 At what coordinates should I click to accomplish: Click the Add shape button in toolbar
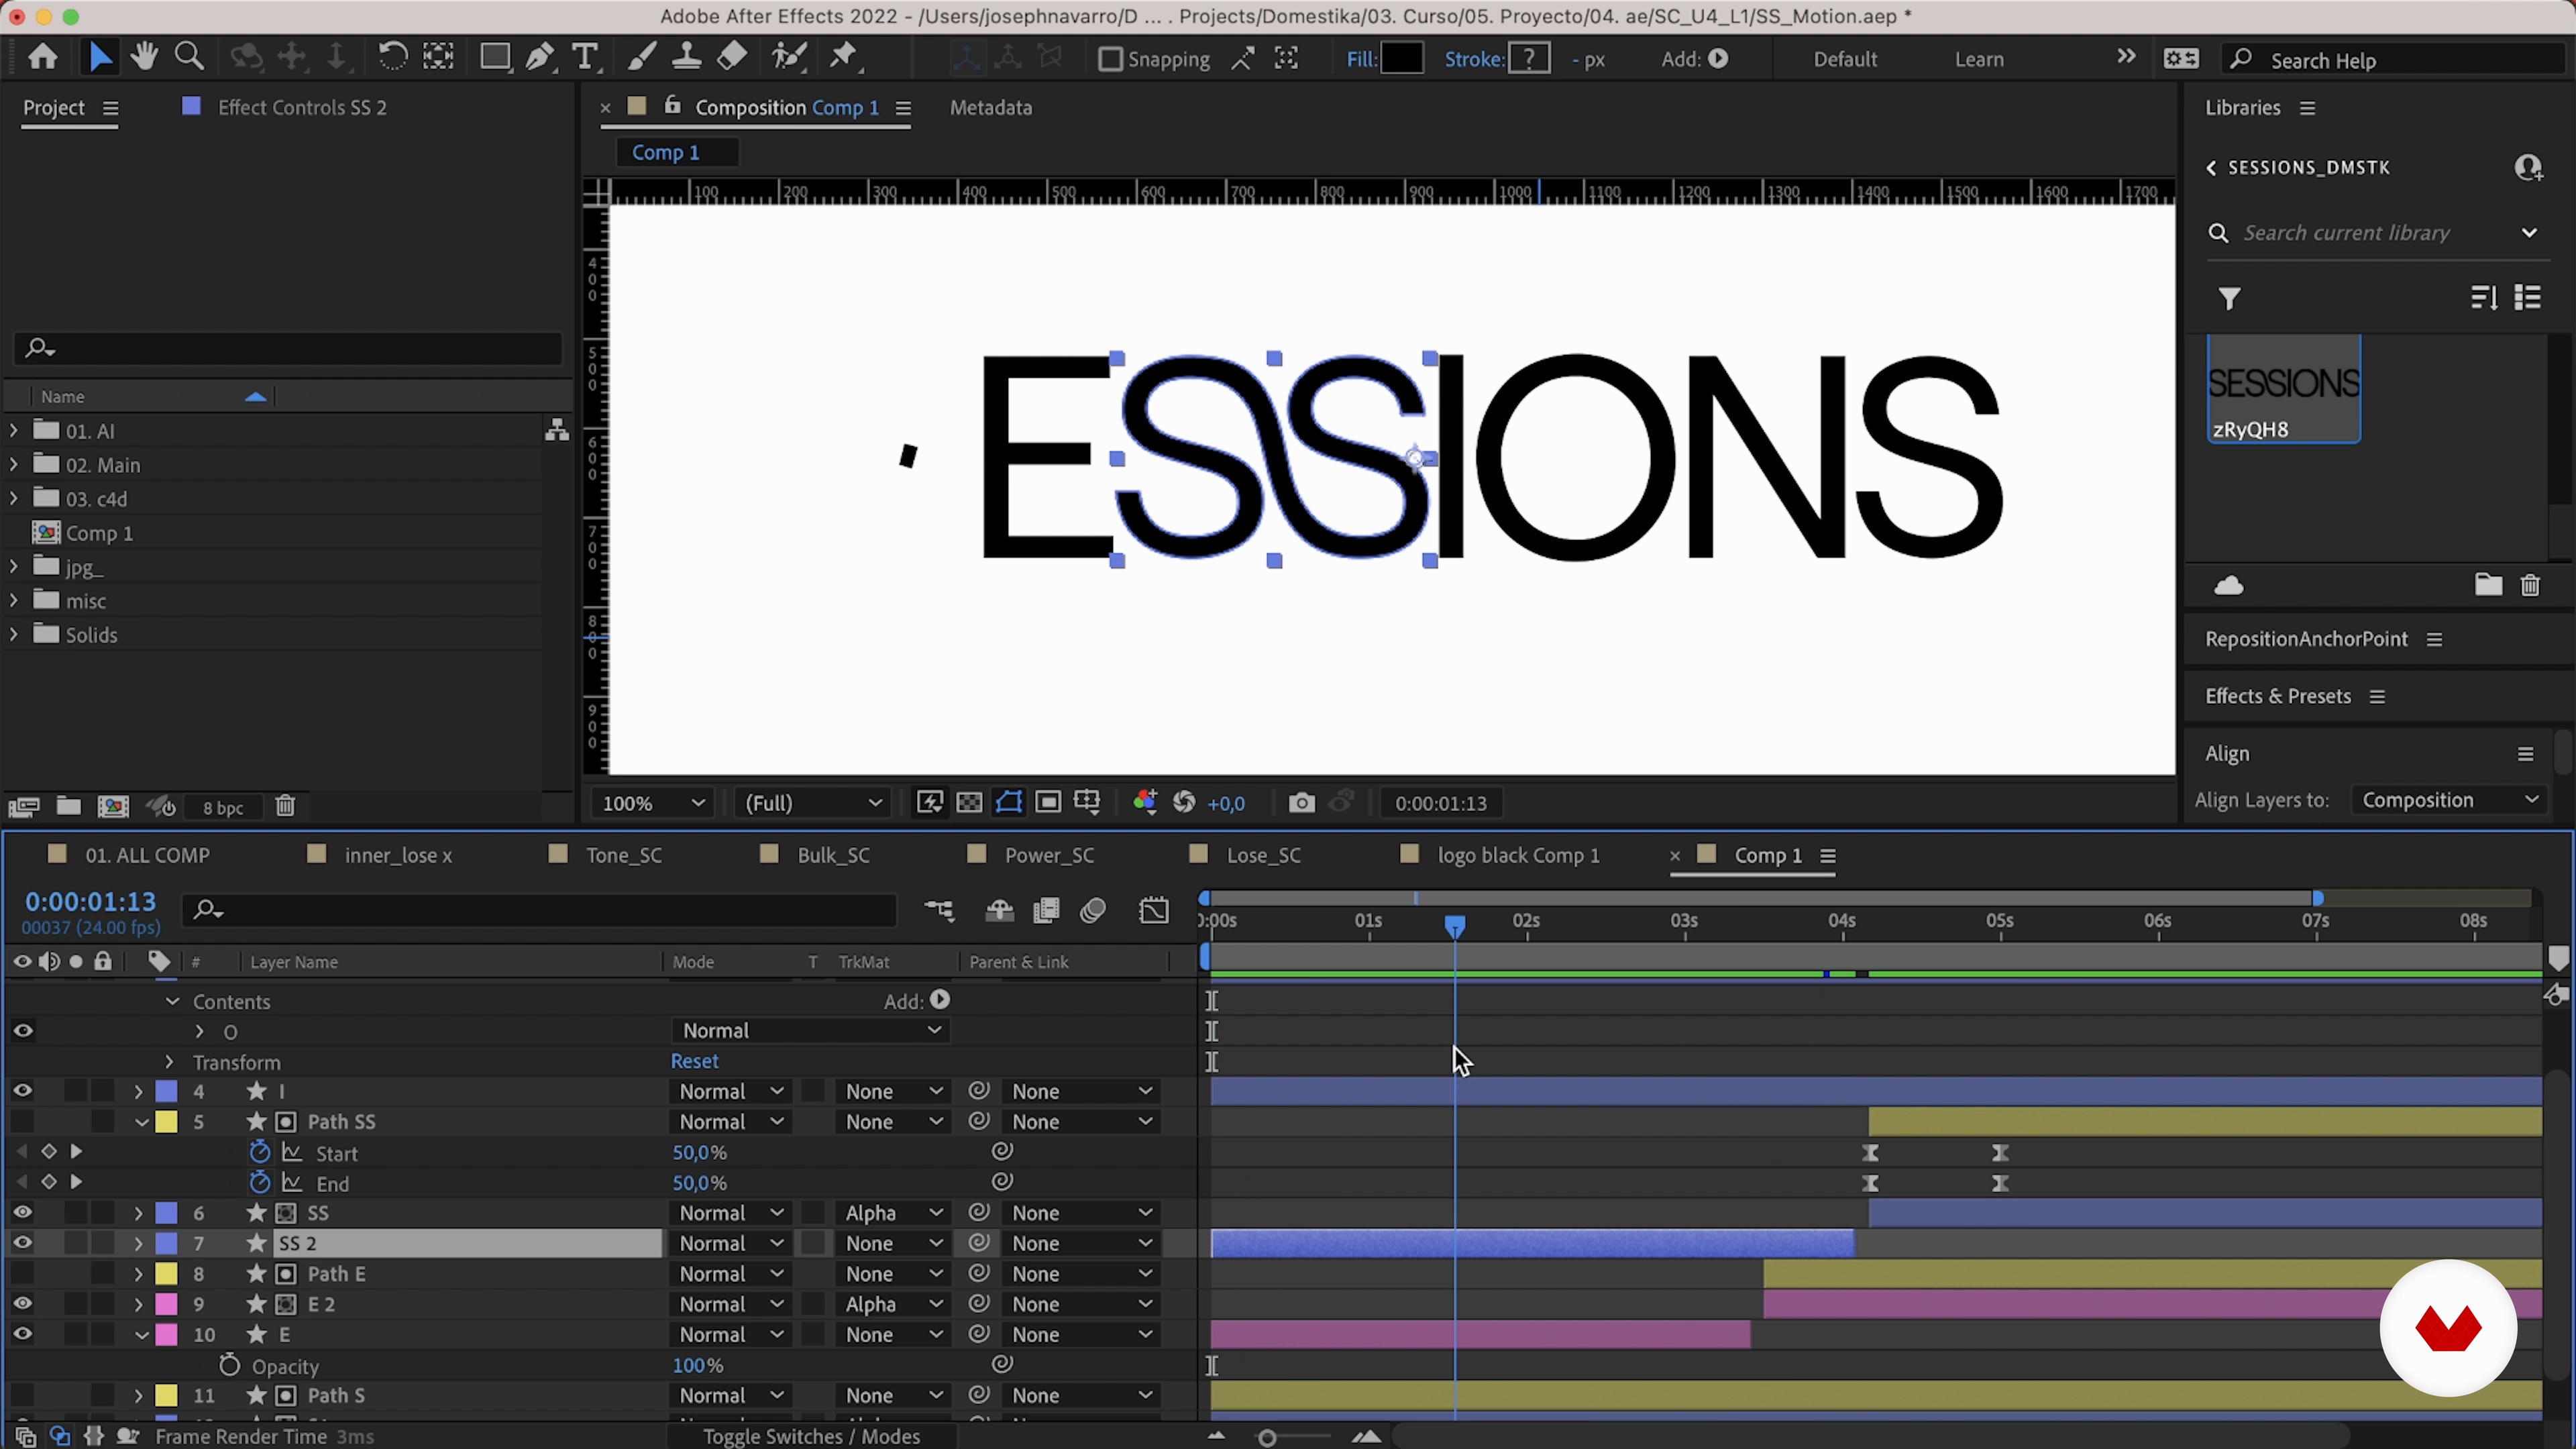coord(1718,59)
